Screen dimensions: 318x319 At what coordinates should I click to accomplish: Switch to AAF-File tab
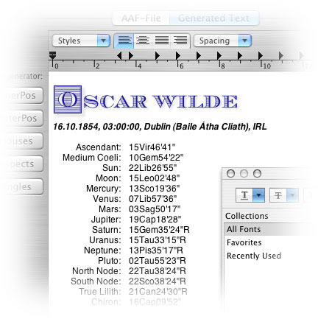point(141,18)
